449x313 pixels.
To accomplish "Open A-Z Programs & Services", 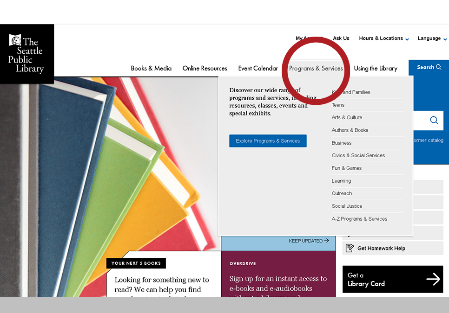I will pos(359,218).
